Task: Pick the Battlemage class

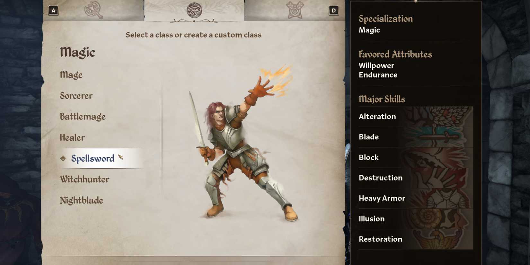Action: (x=83, y=117)
